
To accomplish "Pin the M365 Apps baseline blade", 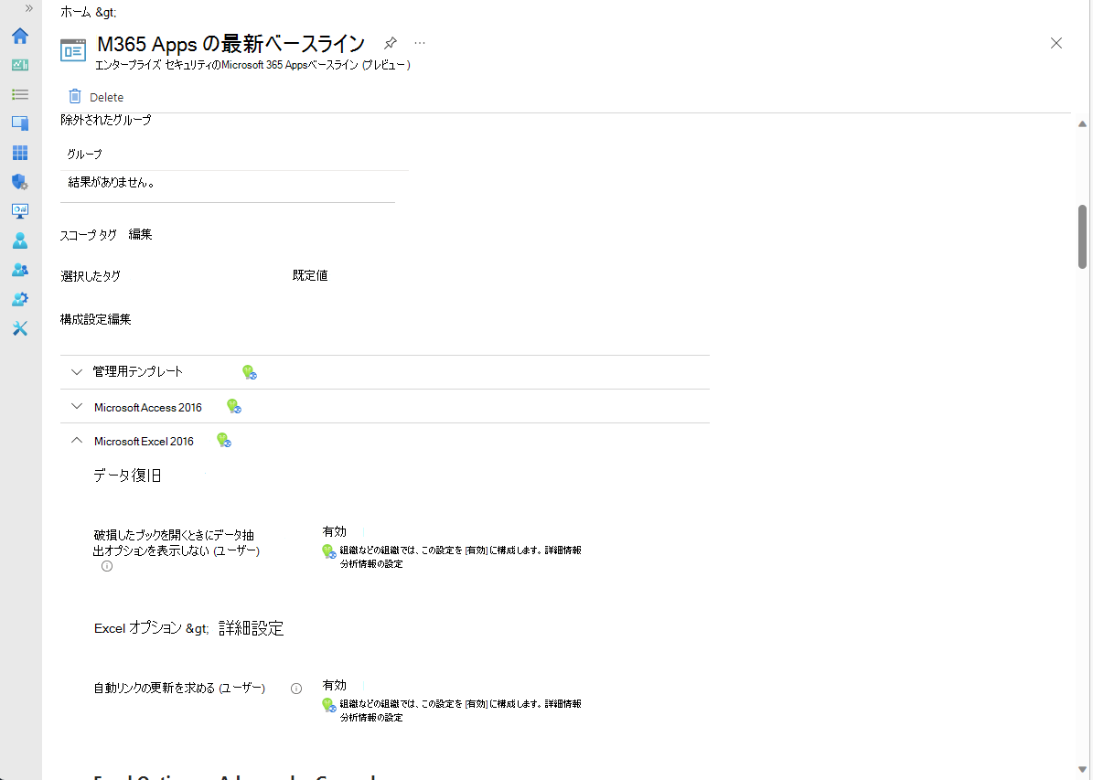I will pos(391,43).
